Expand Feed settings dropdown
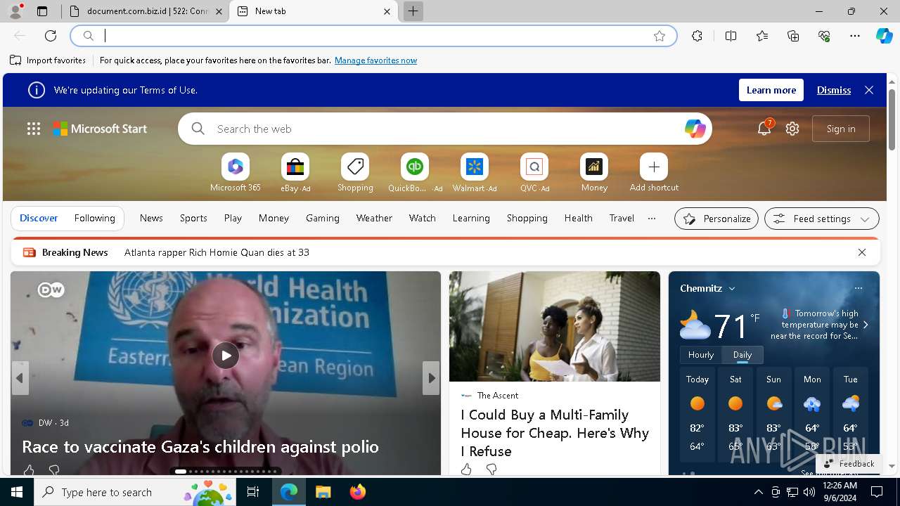This screenshot has width=900, height=506. (821, 219)
